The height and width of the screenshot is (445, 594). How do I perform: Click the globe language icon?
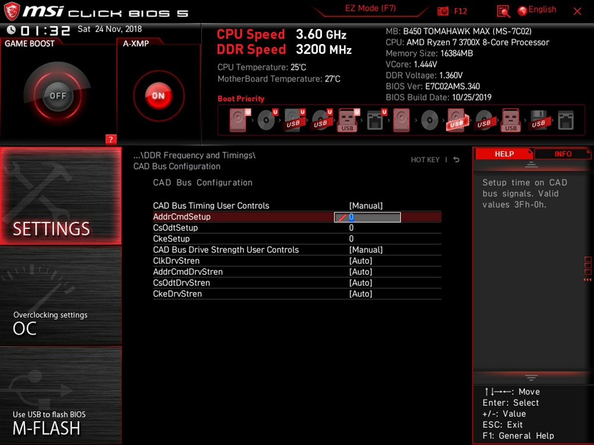click(522, 11)
